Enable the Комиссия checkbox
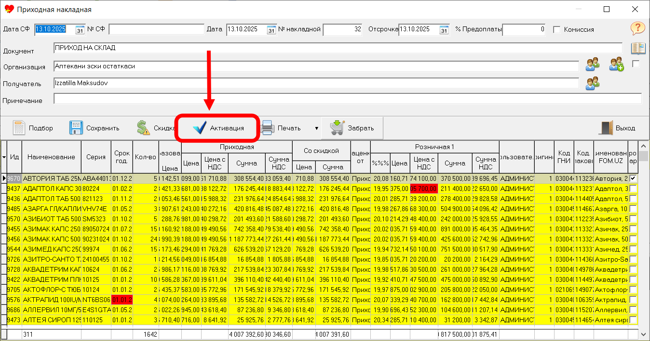Image resolution: width=650 pixels, height=341 pixels. tap(557, 30)
